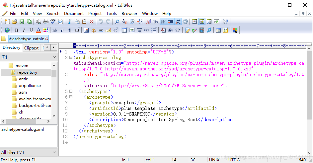The height and width of the screenshot is (163, 313).
Task: Pick font color with the red A
Action: 38,30
